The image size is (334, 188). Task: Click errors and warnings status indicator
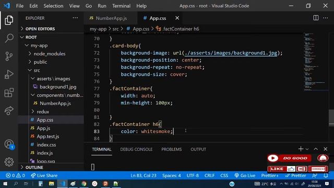[x=15, y=175]
